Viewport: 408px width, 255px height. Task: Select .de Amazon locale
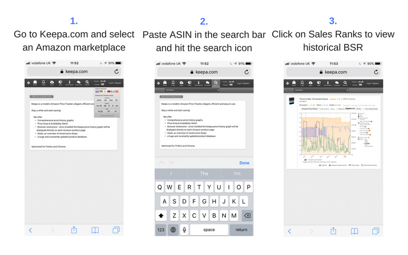pos(105,106)
